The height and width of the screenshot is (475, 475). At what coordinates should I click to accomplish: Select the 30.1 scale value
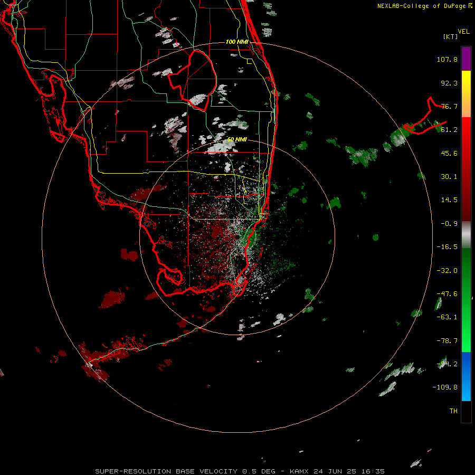coord(449,177)
